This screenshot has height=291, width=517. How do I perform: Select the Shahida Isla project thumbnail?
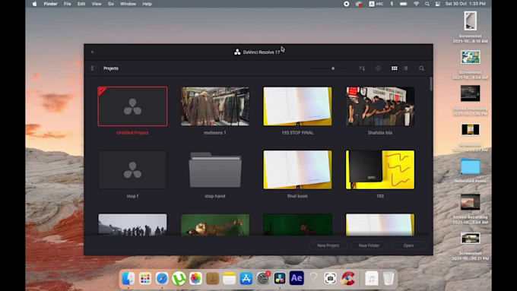pyautogui.click(x=380, y=106)
